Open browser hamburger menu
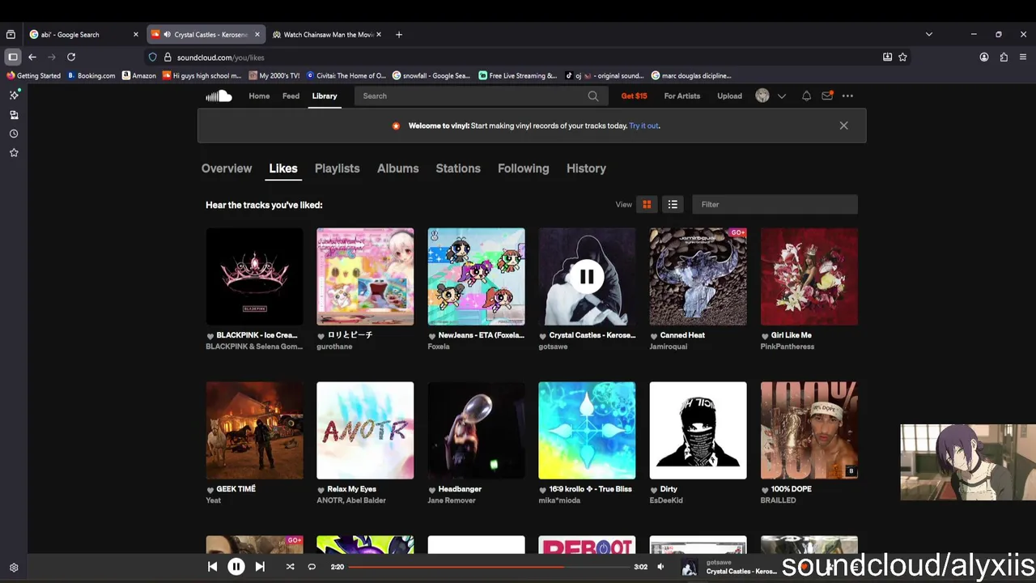The width and height of the screenshot is (1036, 583). click(1023, 57)
